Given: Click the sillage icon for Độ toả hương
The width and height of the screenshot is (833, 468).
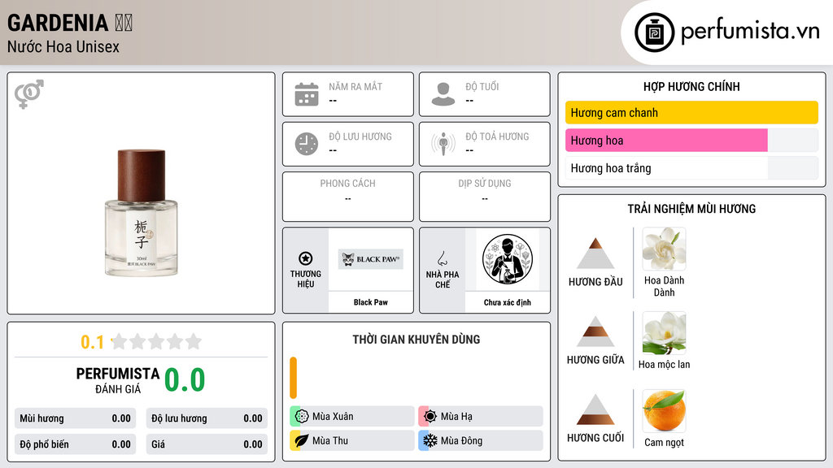Looking at the screenshot, I should [443, 144].
